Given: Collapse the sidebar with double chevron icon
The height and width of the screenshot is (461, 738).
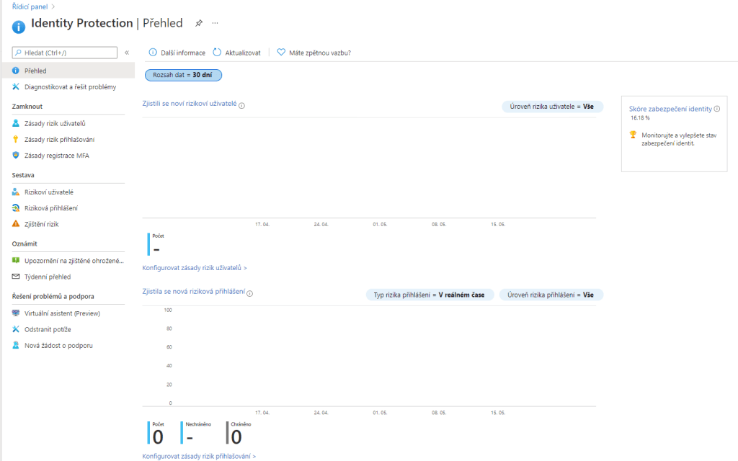Looking at the screenshot, I should pyautogui.click(x=127, y=53).
